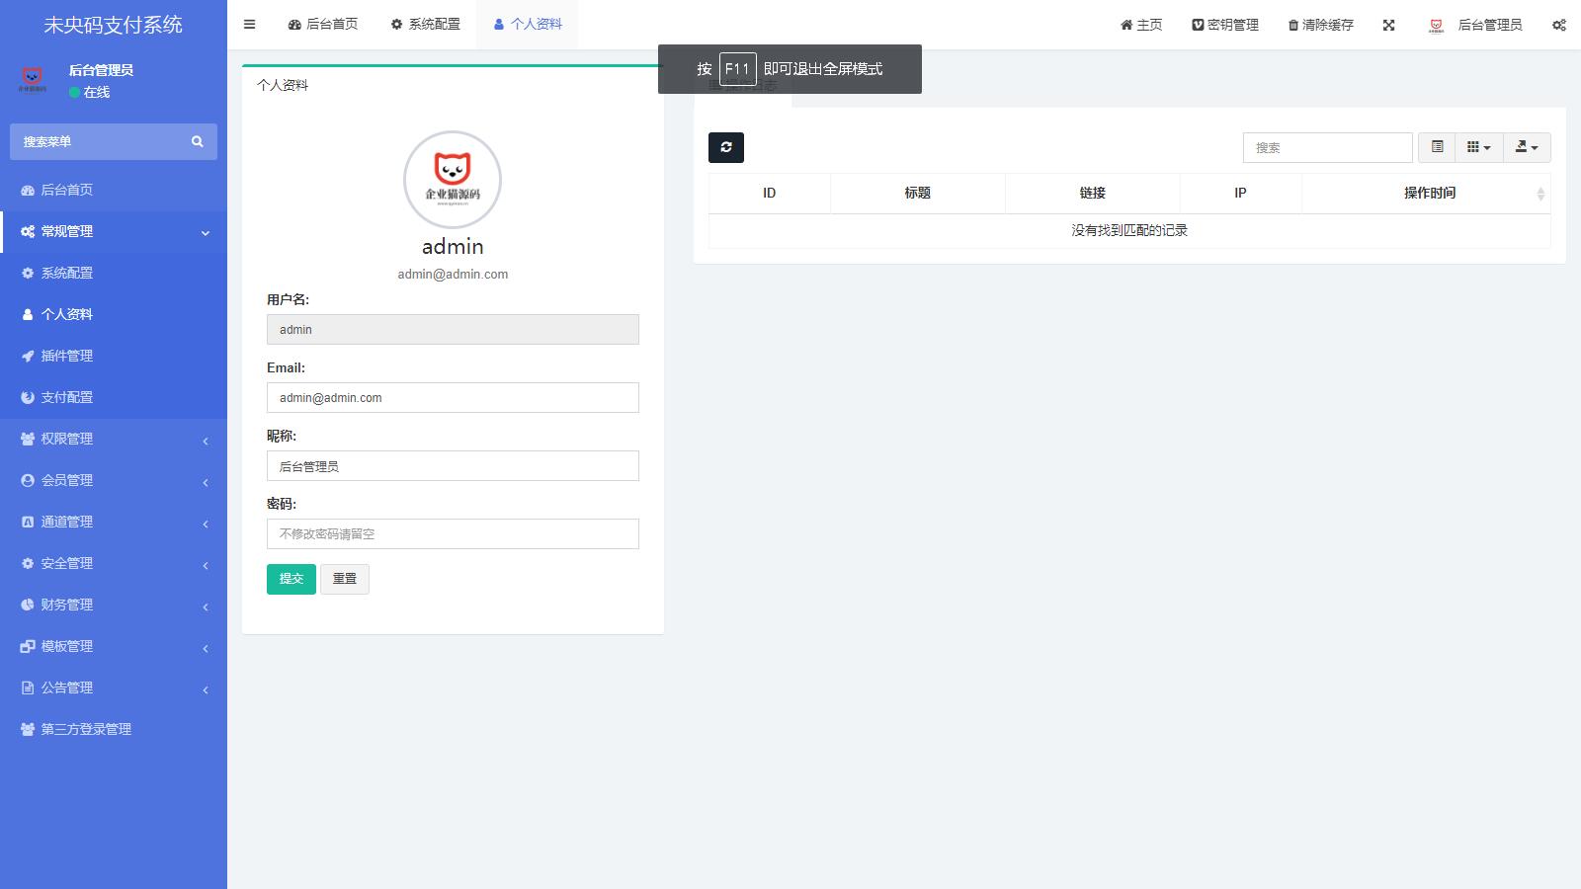Open 密钥管理 in the top bar
Viewport: 1581px width, 889px height.
click(1225, 25)
